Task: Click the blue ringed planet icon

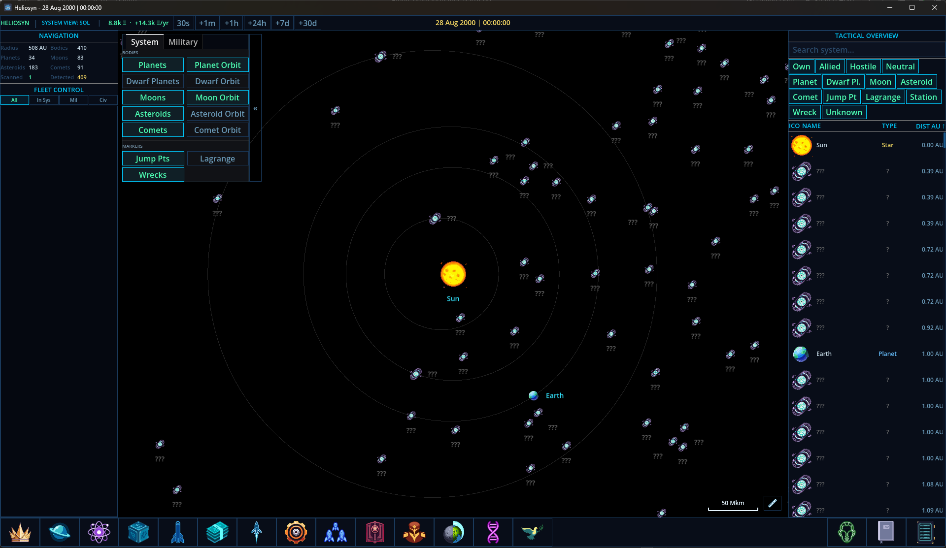Action: point(60,532)
